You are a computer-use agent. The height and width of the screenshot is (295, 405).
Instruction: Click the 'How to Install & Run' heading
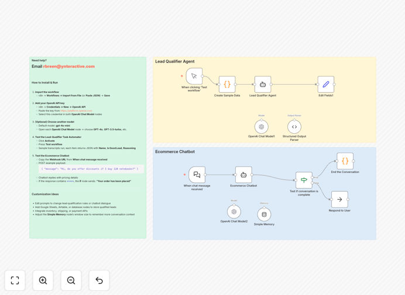click(x=44, y=82)
